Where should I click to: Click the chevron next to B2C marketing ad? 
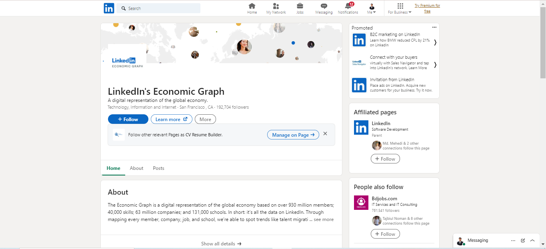point(435,42)
